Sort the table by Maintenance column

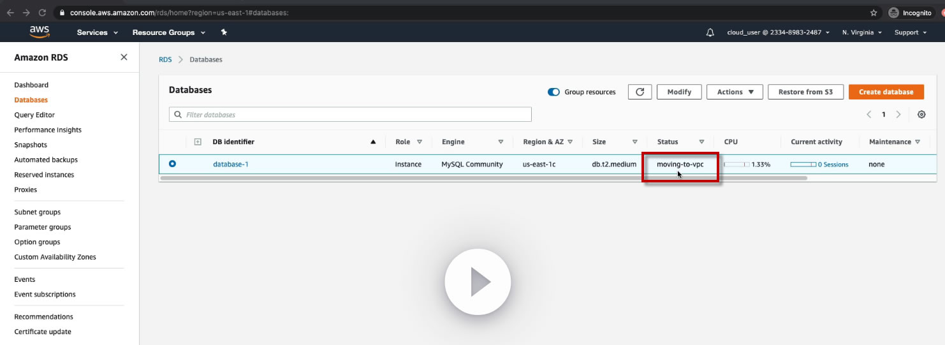918,142
